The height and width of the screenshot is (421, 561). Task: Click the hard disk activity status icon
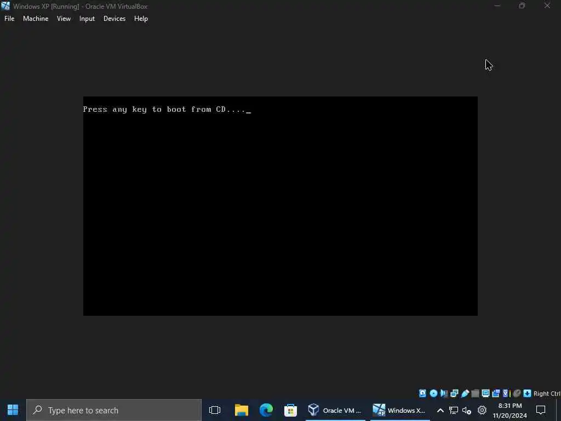[422, 394]
